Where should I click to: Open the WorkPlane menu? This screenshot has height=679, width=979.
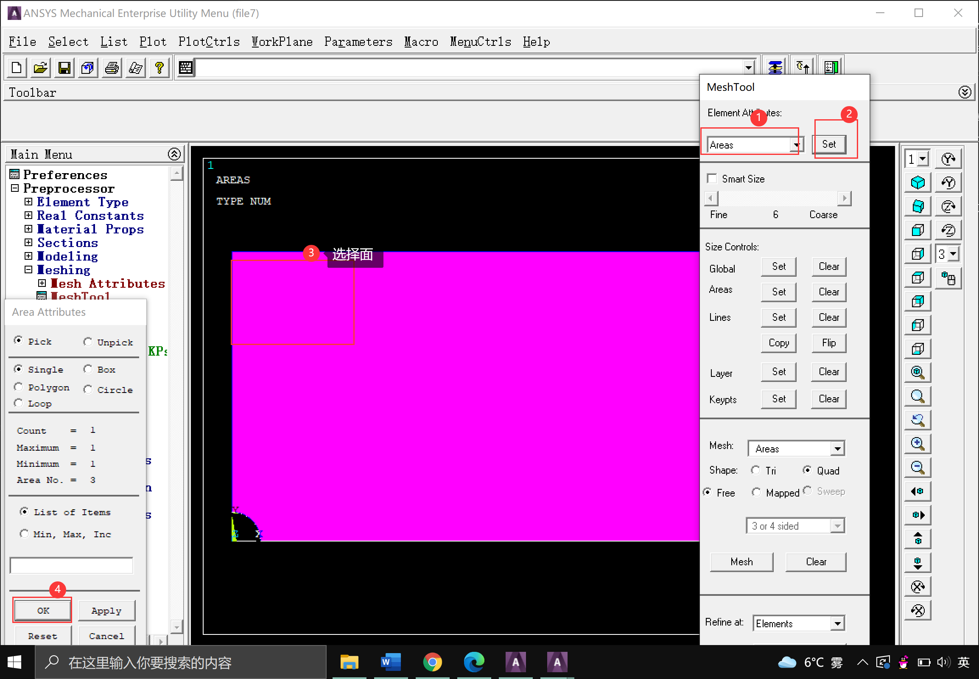(x=282, y=42)
